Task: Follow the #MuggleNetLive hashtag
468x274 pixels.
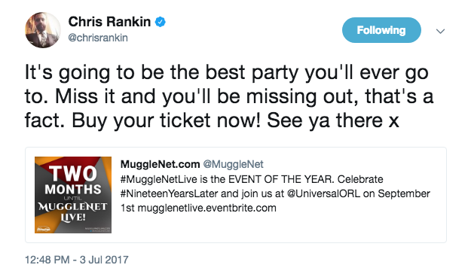Action: click(159, 179)
